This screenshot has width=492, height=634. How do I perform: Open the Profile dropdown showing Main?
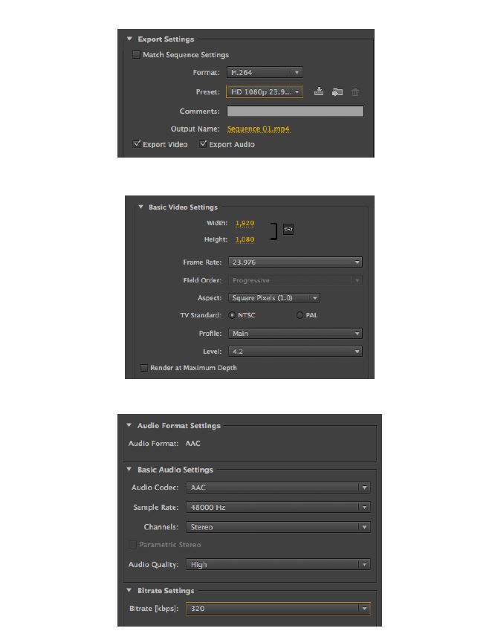pyautogui.click(x=295, y=334)
